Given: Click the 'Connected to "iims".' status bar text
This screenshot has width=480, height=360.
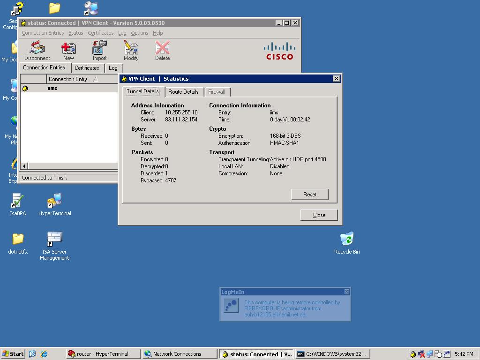Looking at the screenshot, I should (45, 178).
